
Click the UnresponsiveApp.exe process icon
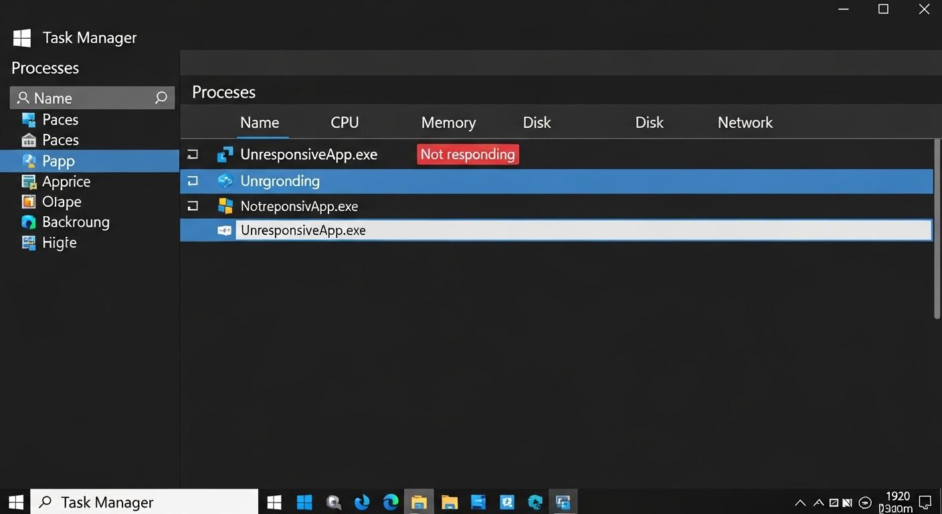click(224, 154)
